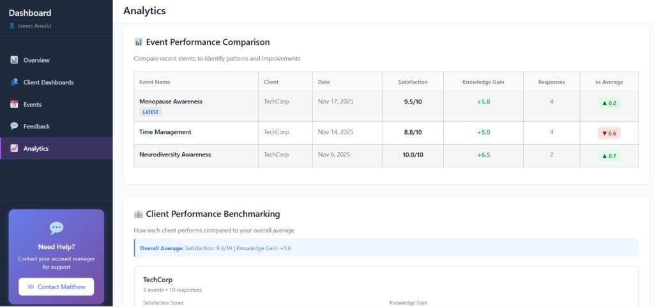Open the Overview menu item
Viewport: 654px width, 307px height.
click(36, 60)
